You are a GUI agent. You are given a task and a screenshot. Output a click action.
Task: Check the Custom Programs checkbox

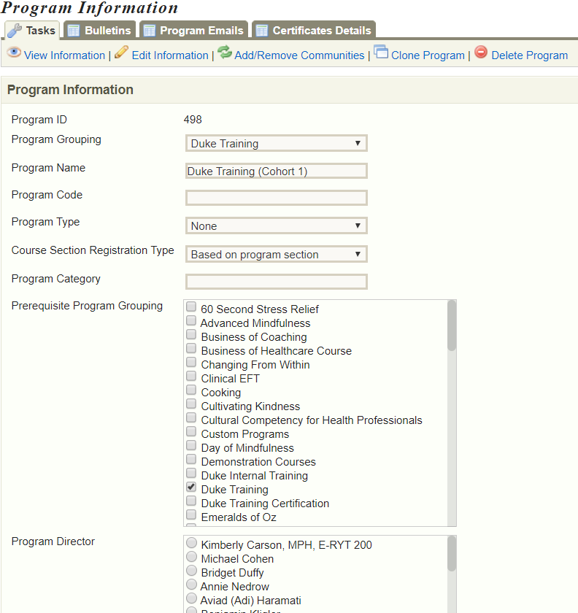pos(191,431)
